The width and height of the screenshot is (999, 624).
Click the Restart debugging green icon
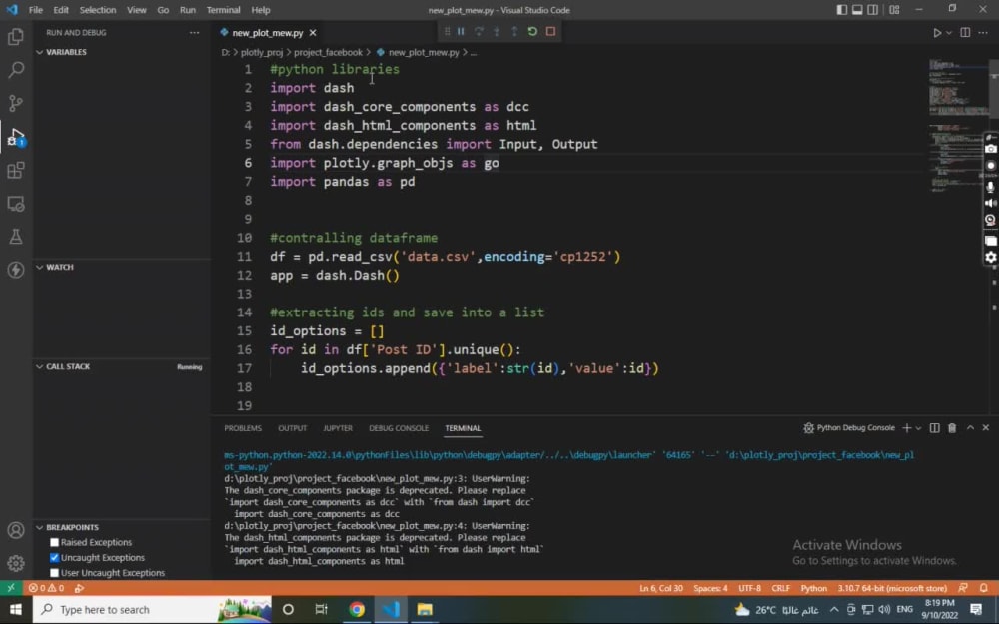(532, 32)
